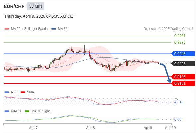Click the blue MACD legend swatch
Image resolution: width=196 pixels, height=133 pixels.
pyautogui.click(x=7, y=111)
